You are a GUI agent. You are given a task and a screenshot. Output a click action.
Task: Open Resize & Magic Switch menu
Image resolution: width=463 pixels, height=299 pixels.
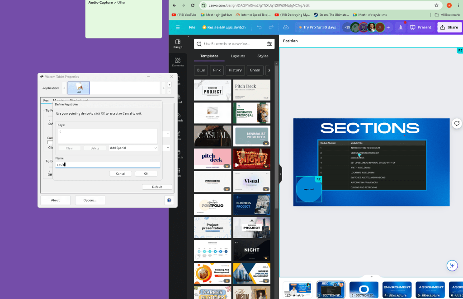[x=224, y=27]
